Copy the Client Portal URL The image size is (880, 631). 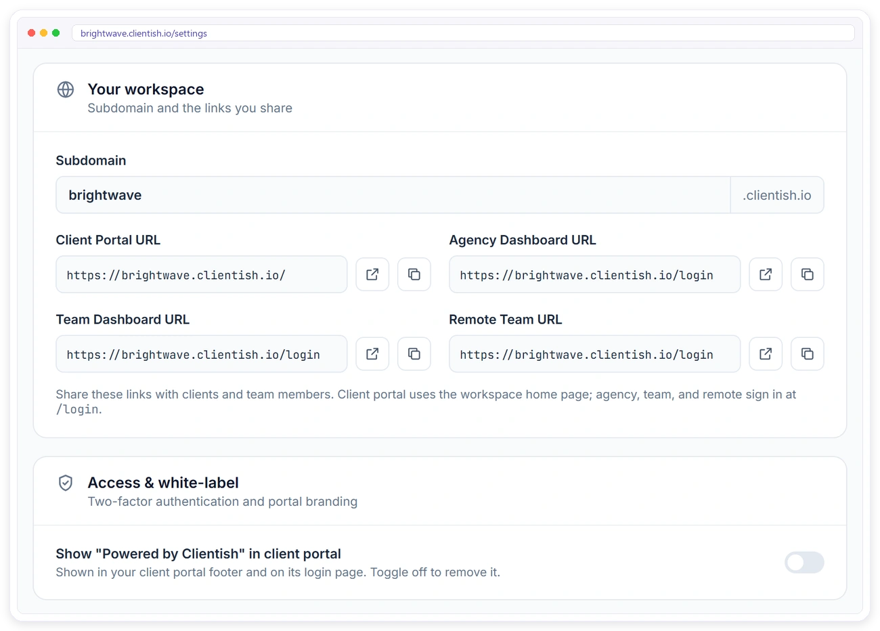414,274
